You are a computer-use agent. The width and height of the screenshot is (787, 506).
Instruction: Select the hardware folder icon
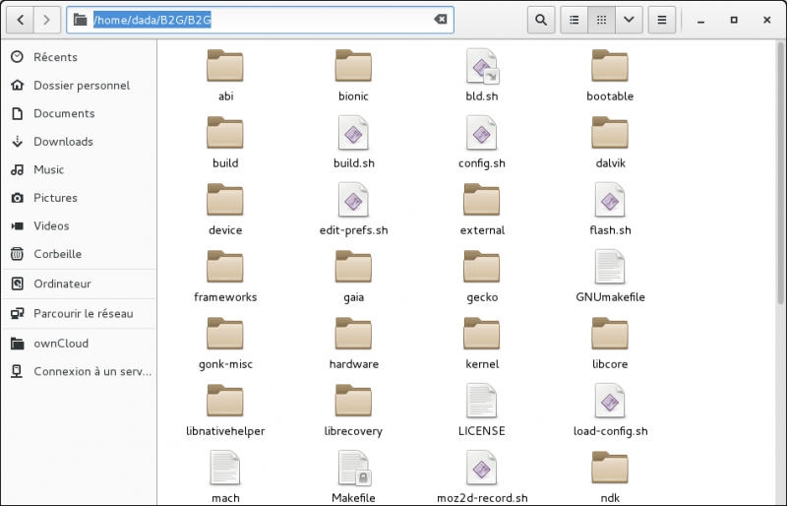[353, 333]
